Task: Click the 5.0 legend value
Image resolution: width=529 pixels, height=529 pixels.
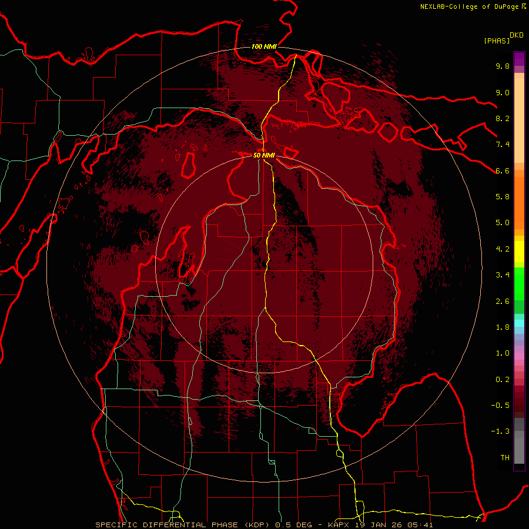Action: point(503,223)
